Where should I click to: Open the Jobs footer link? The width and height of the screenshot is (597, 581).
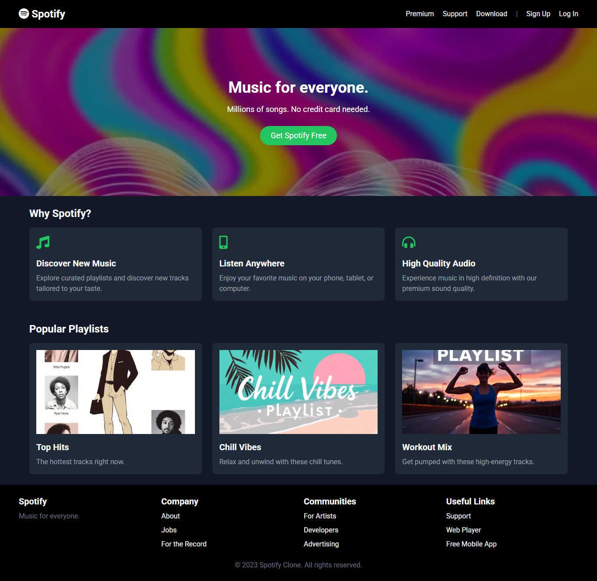pos(169,530)
